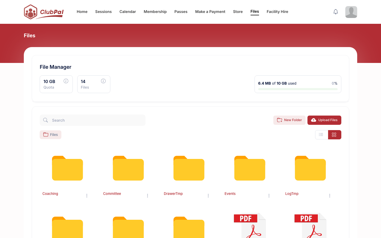381x238 pixels.
Task: Click the File Manager heading
Action: click(x=56, y=67)
